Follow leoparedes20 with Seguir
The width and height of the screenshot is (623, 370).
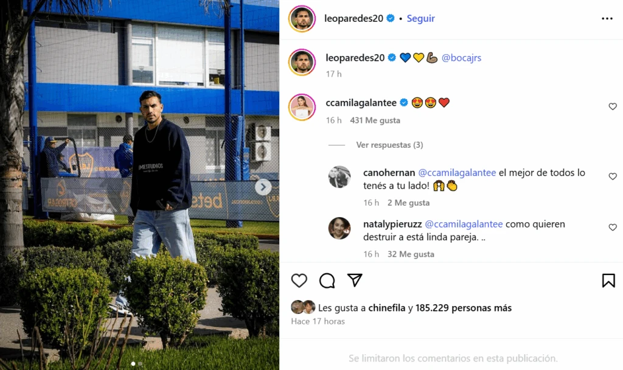421,19
